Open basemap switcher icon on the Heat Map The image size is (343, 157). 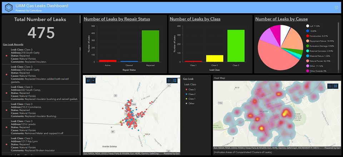[x=335, y=86]
